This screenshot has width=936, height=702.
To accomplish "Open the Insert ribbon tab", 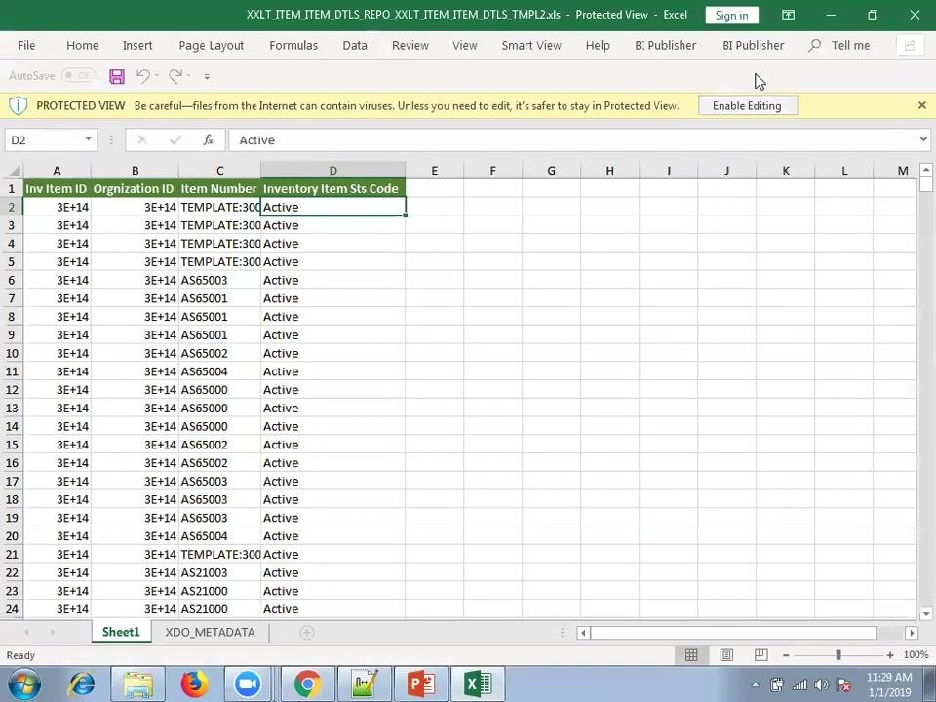I will tap(137, 46).
